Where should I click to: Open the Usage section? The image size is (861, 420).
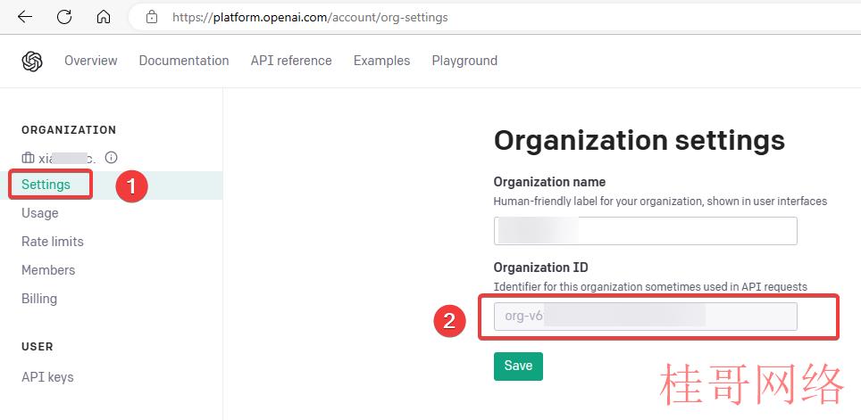[39, 213]
